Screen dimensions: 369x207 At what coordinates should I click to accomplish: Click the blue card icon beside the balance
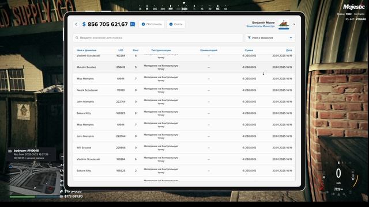pos(133,24)
